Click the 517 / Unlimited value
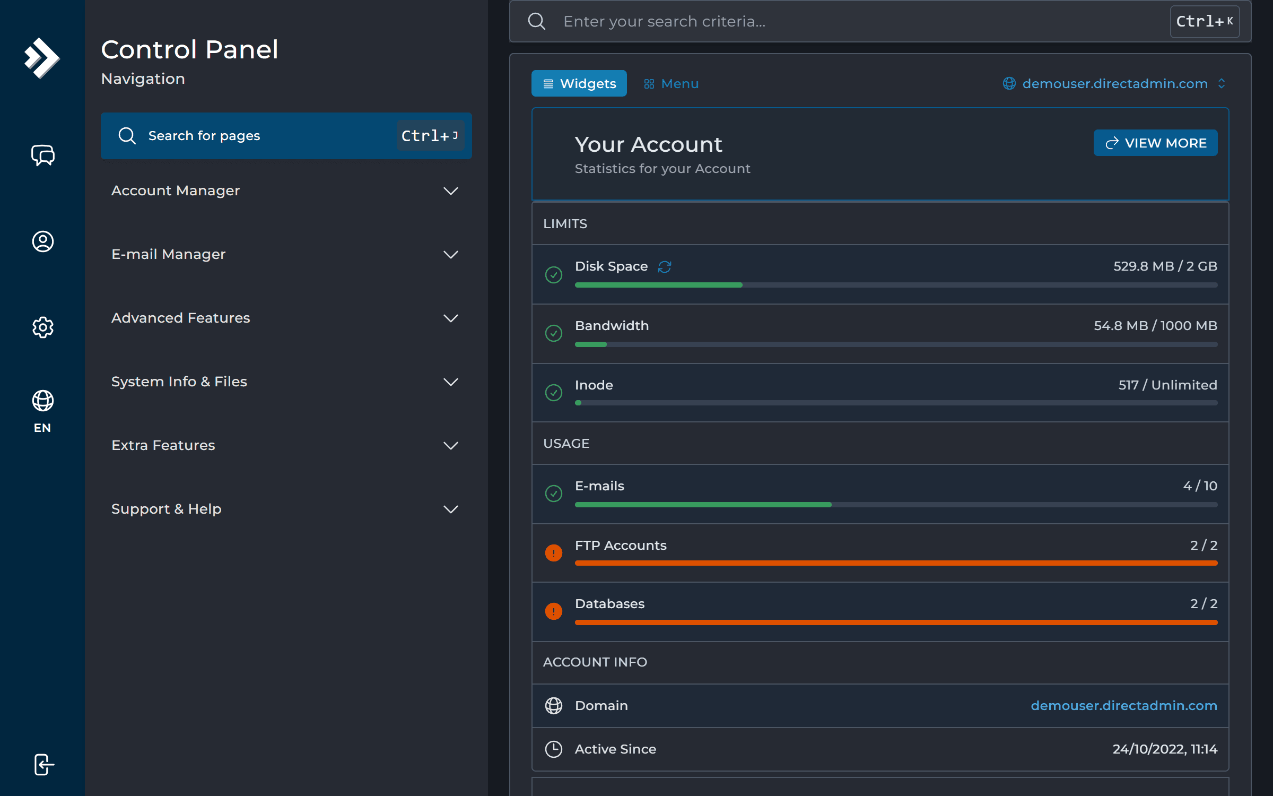 (1167, 385)
